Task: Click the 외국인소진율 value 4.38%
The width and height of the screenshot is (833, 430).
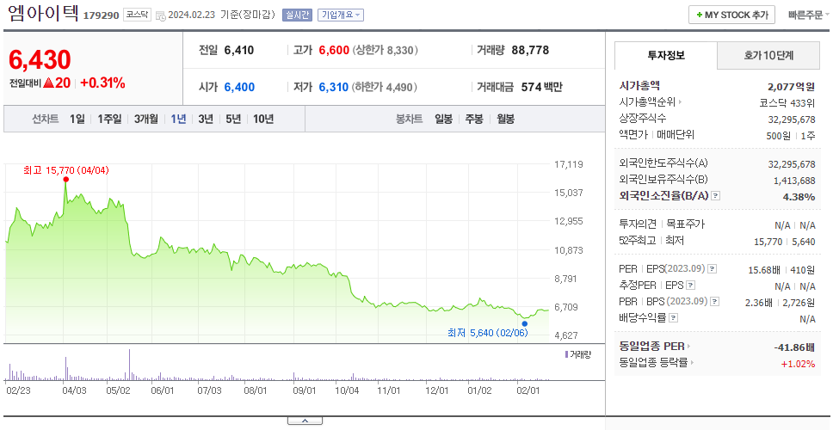Action: click(x=799, y=197)
